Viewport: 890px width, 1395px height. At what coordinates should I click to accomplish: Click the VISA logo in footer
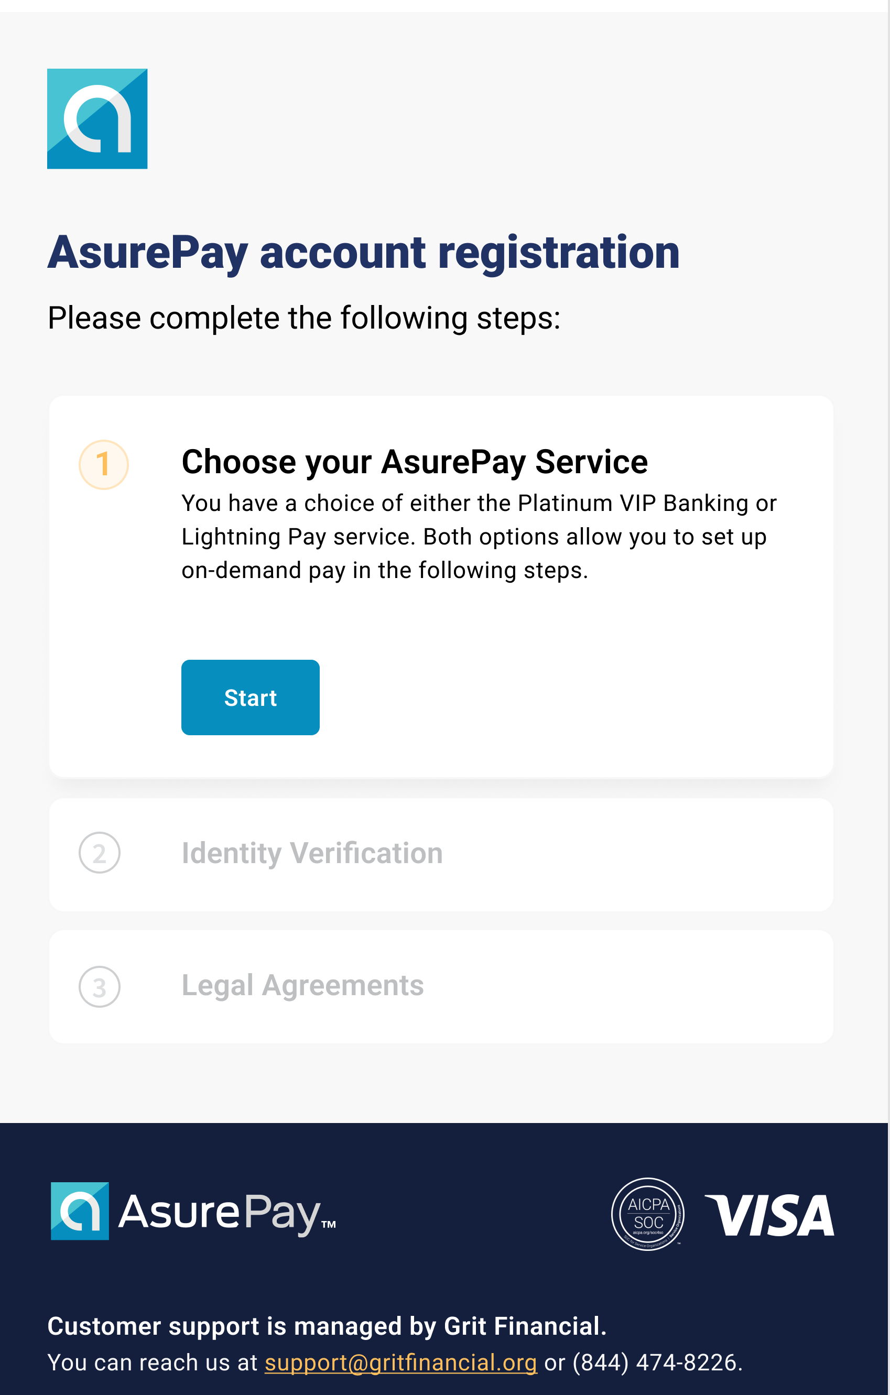(769, 1215)
